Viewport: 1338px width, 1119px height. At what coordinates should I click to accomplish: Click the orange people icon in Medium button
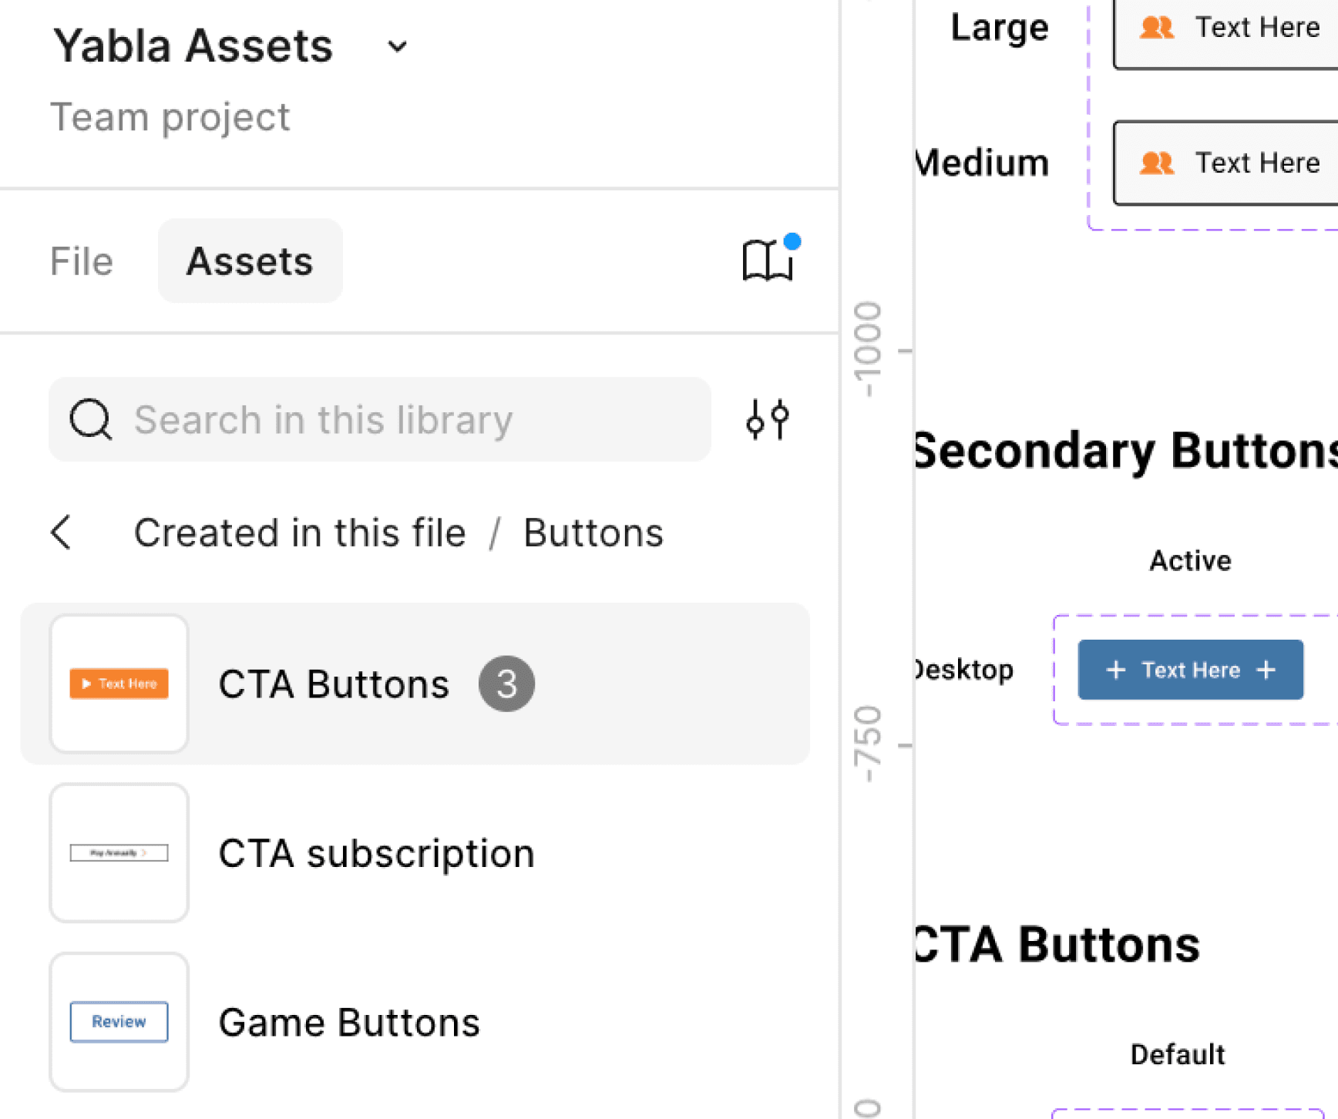[x=1157, y=163]
